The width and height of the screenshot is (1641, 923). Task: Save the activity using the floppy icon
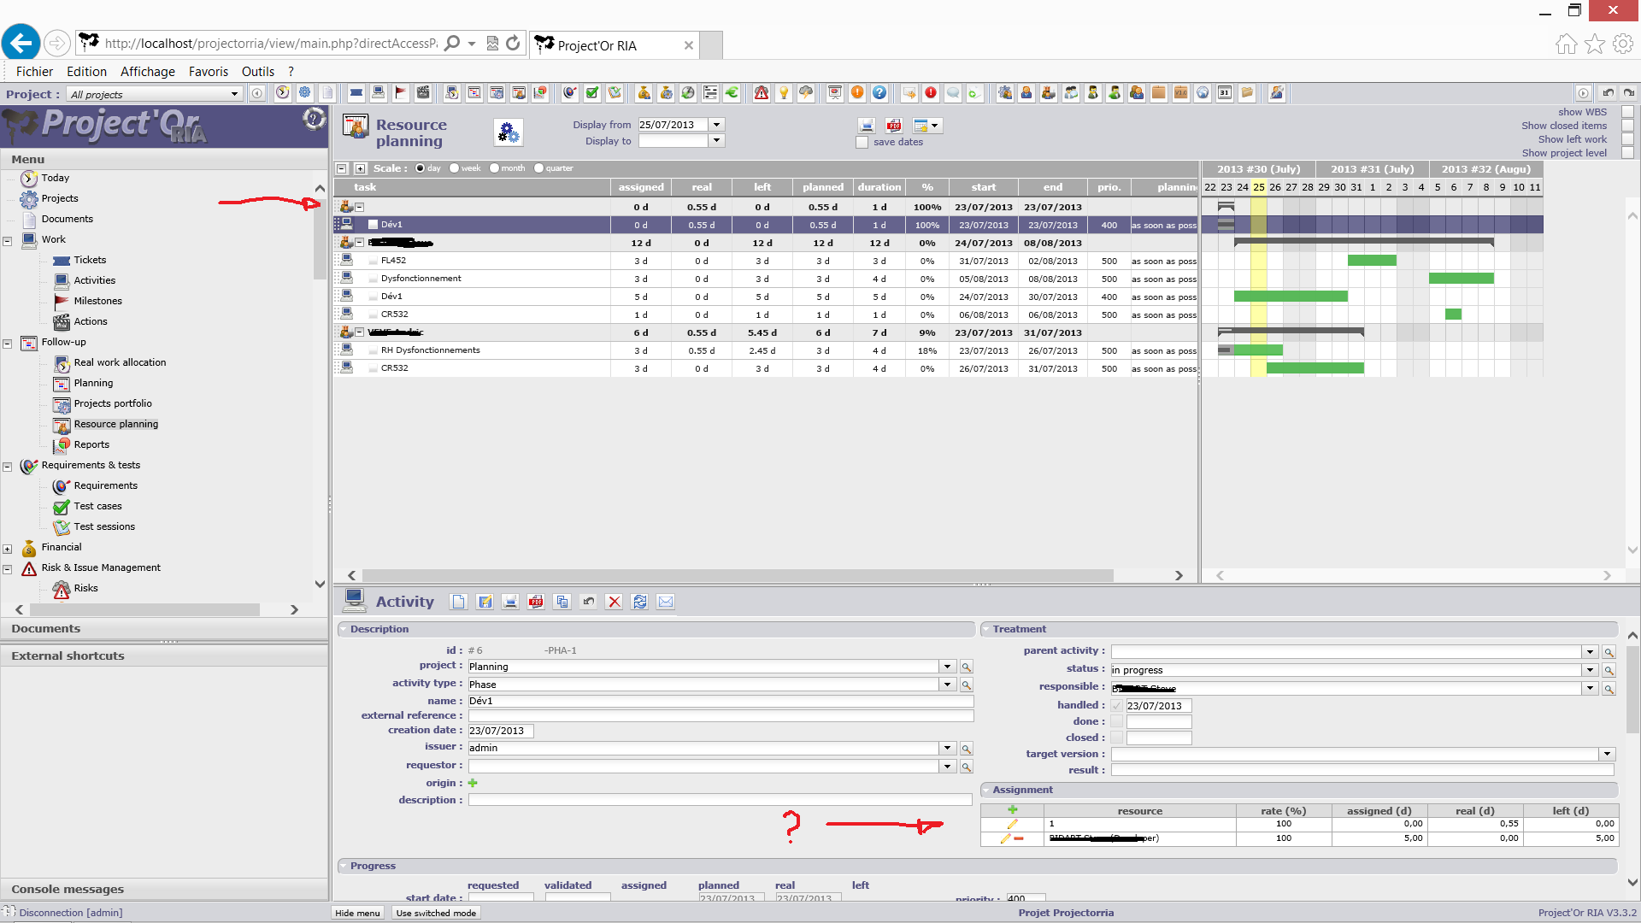click(x=485, y=602)
